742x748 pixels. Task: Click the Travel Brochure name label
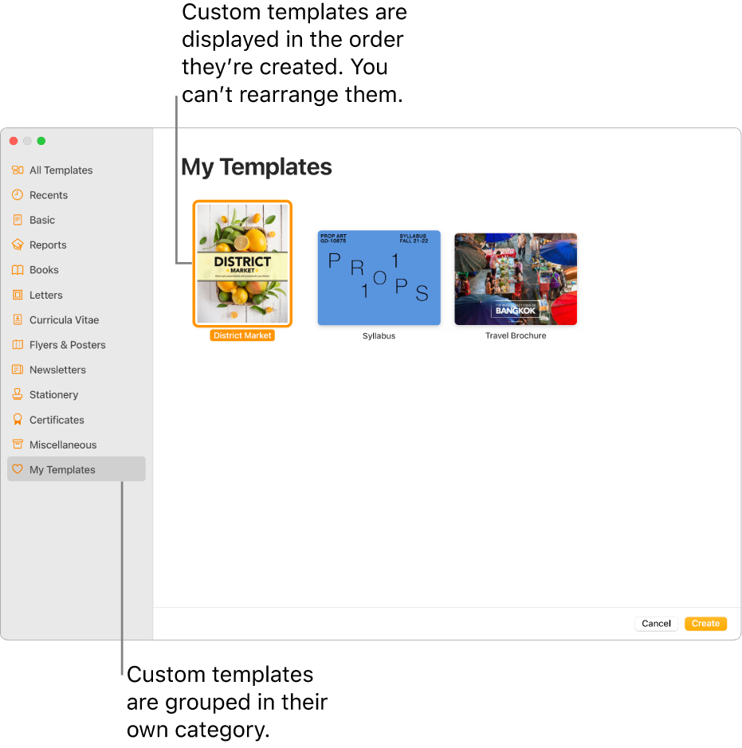[516, 335]
